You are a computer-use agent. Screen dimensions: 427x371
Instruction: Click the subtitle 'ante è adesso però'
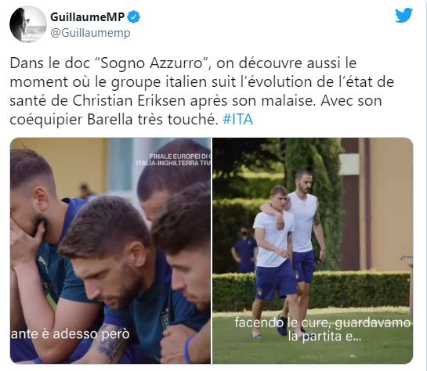71,334
